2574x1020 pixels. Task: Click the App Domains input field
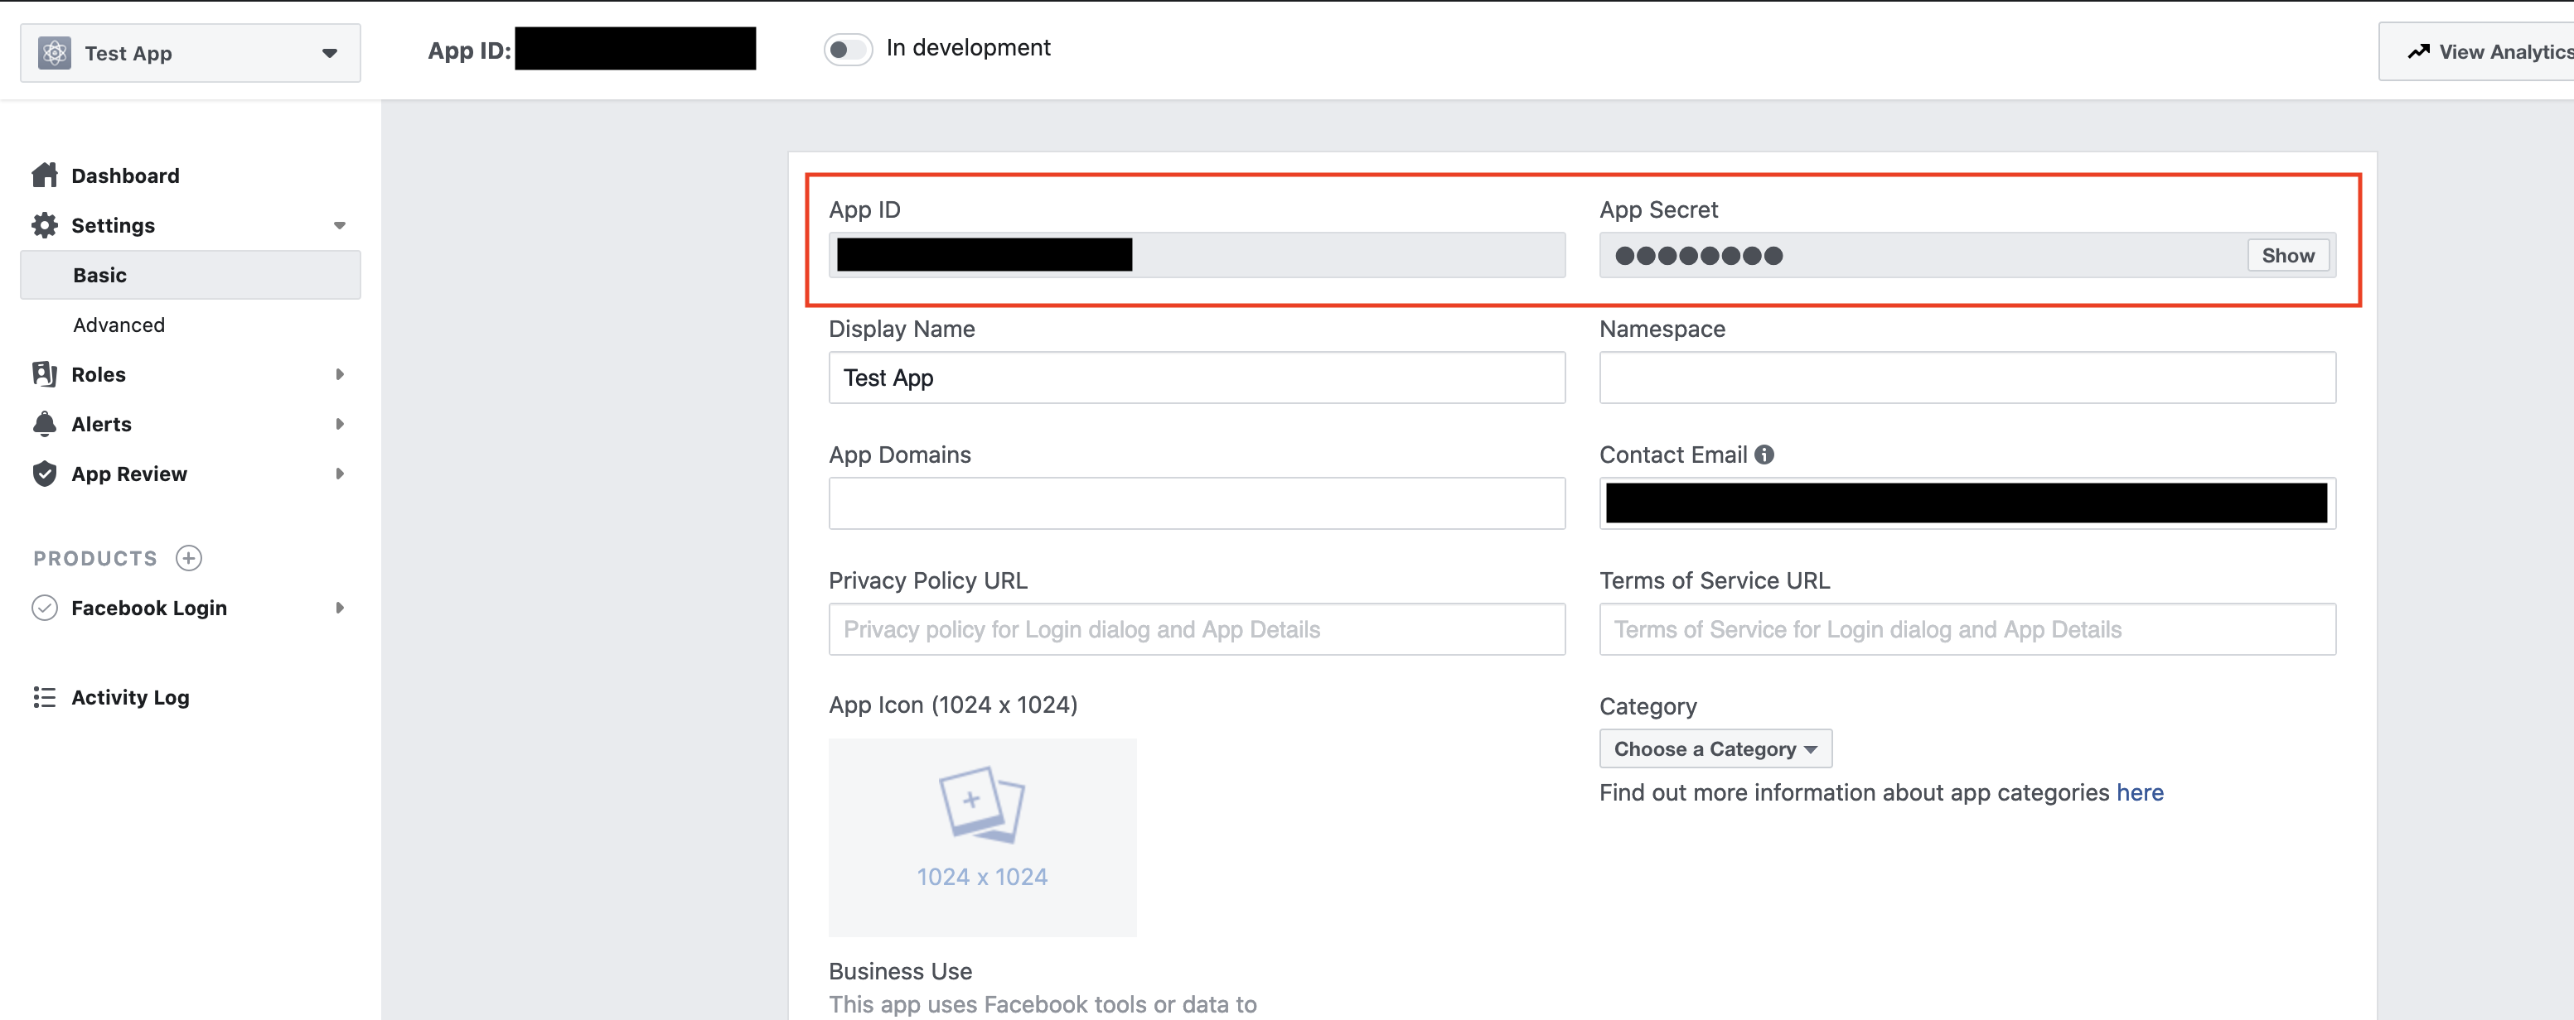(x=1196, y=504)
